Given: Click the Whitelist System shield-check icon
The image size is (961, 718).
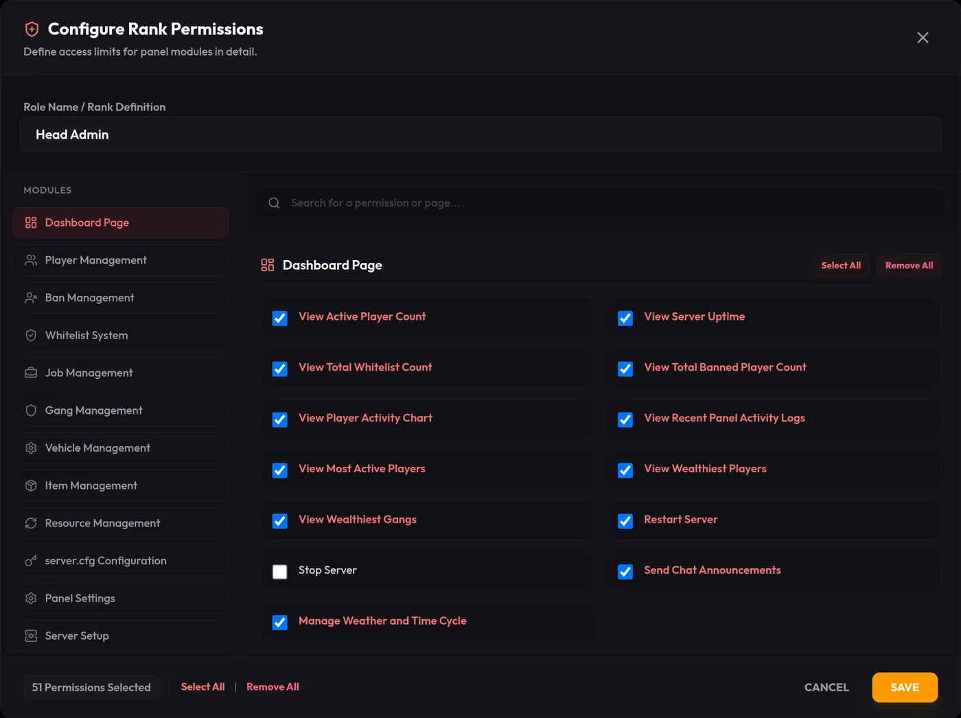Looking at the screenshot, I should 31,335.
